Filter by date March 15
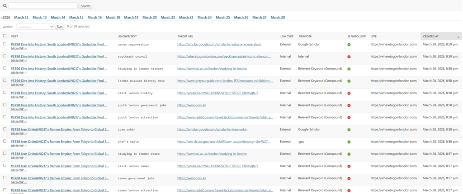The width and height of the screenshot is (463, 194). coord(76,18)
